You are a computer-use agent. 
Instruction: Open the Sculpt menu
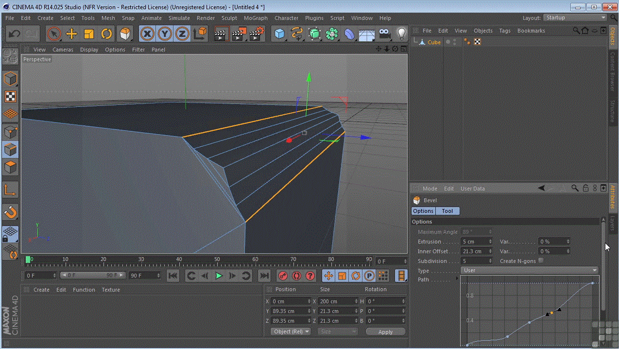point(229,18)
